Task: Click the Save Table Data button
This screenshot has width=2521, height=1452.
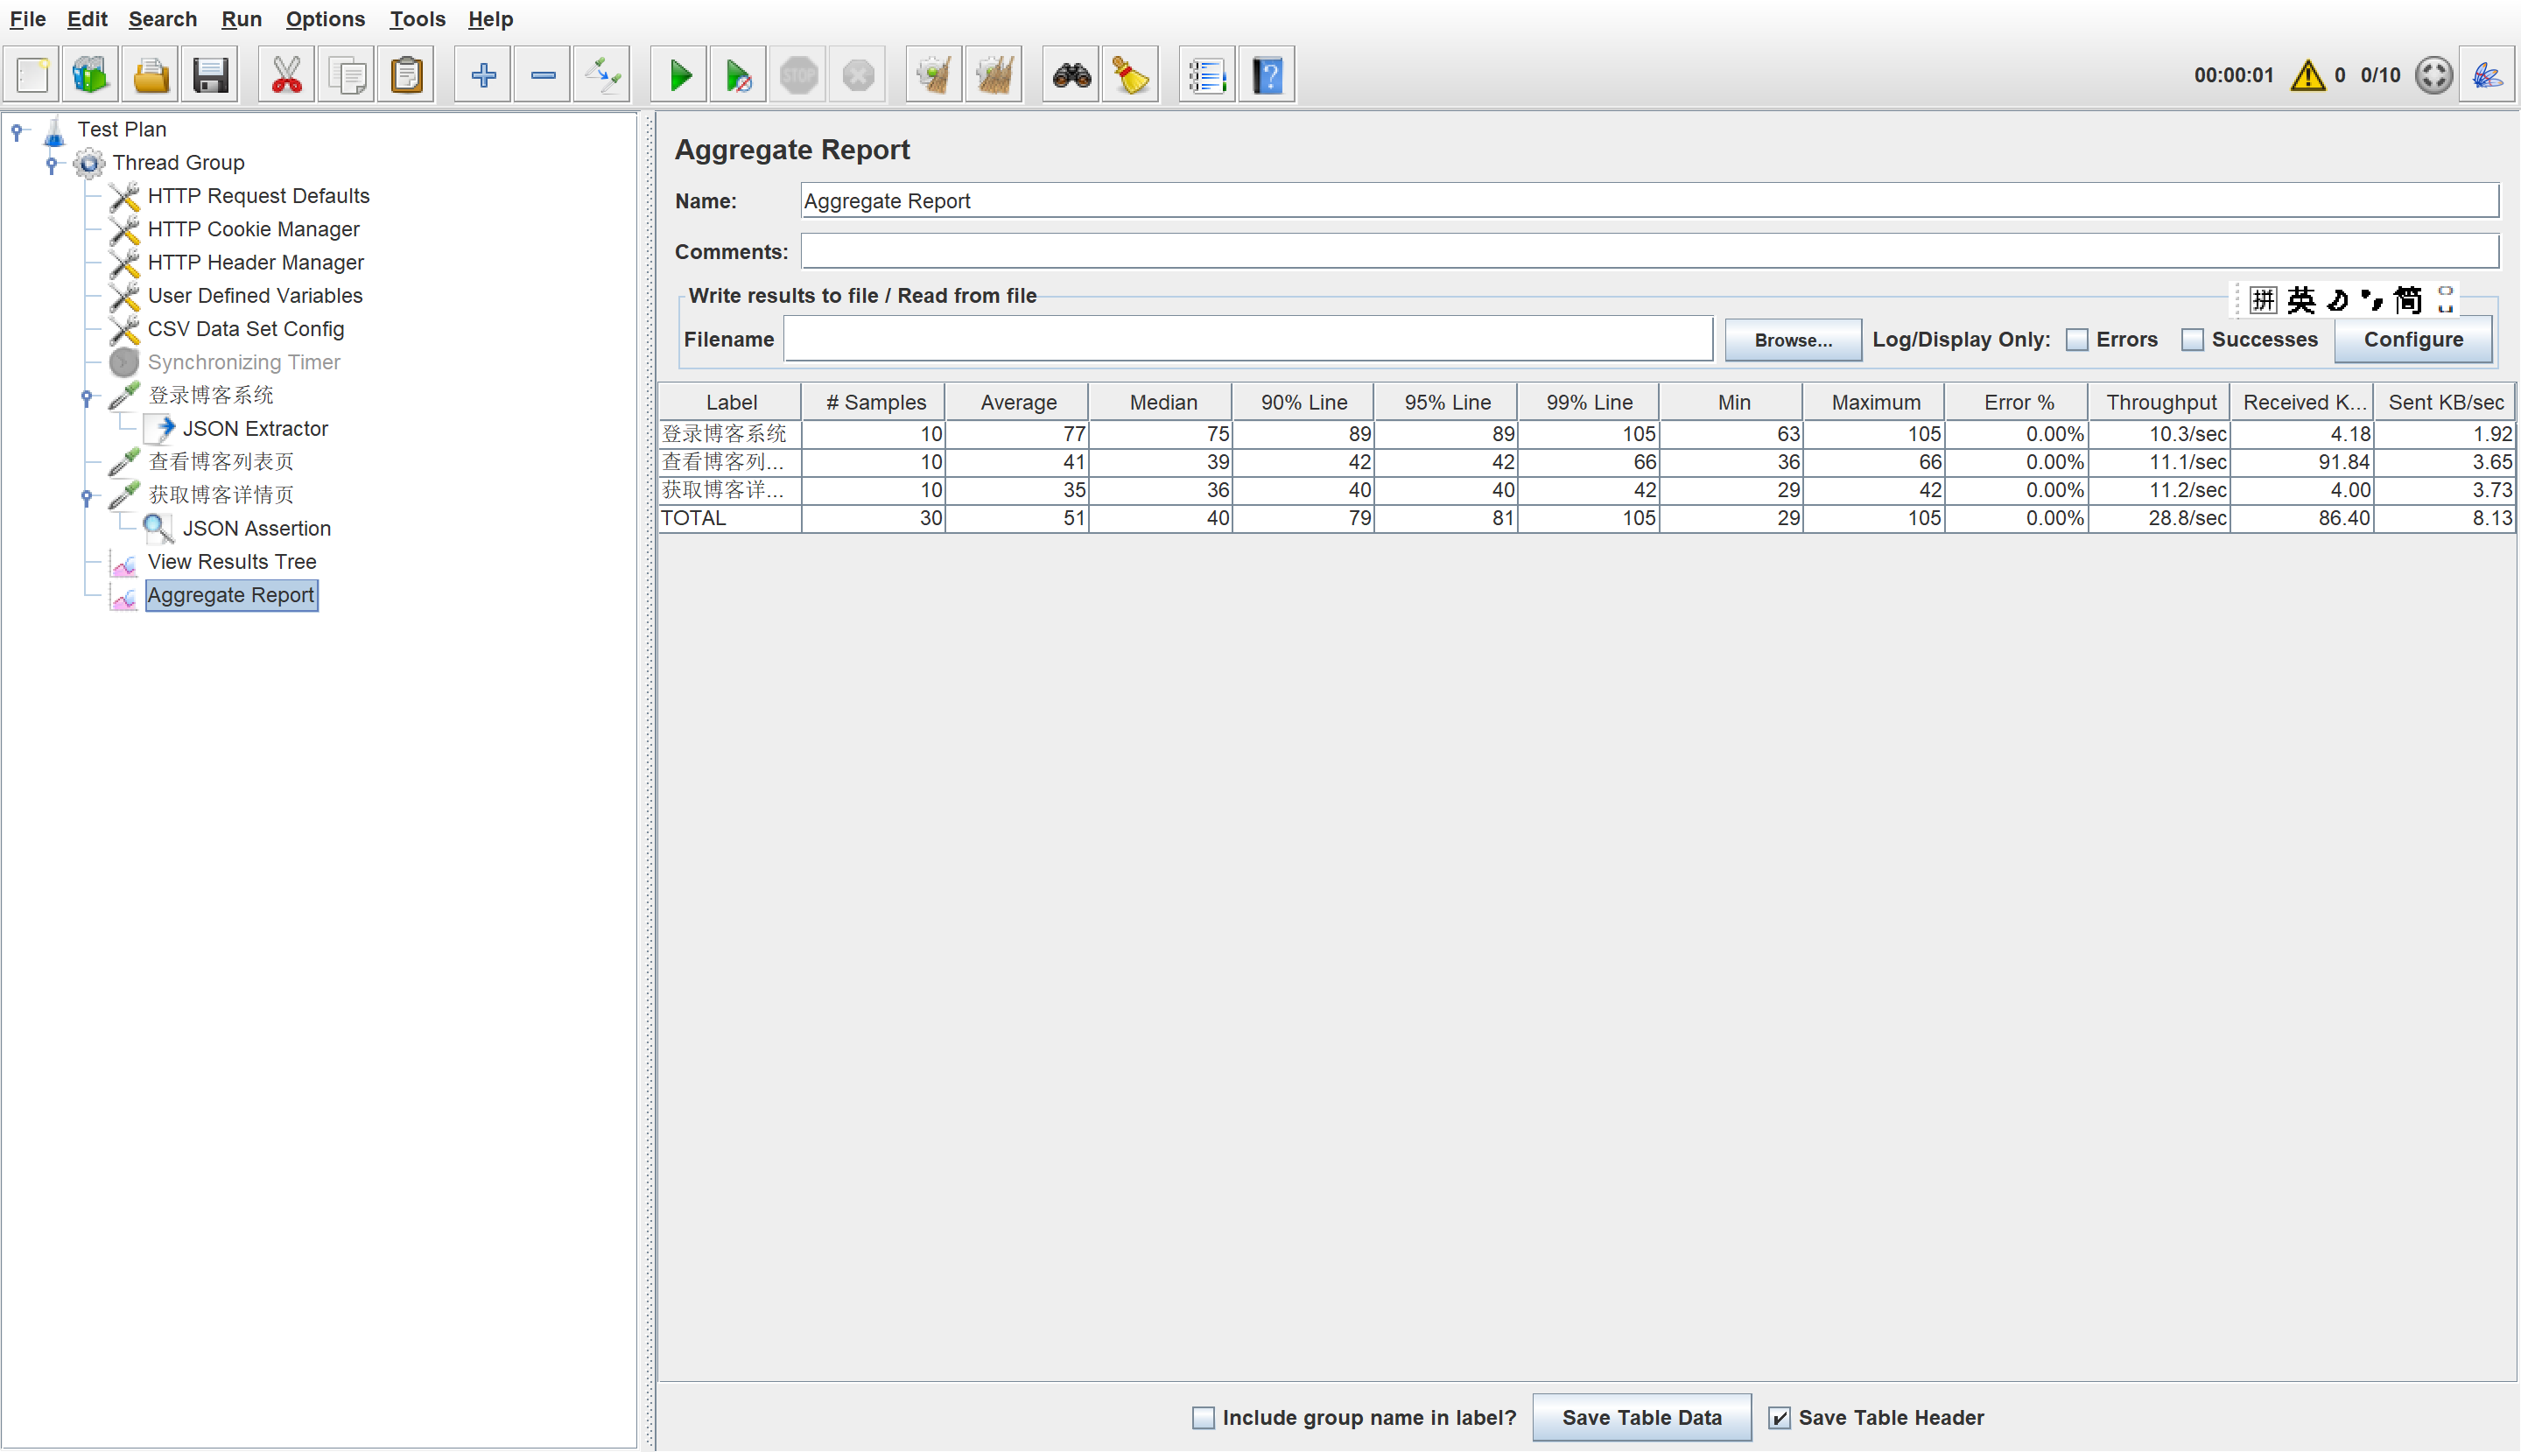Action: pos(1640,1417)
